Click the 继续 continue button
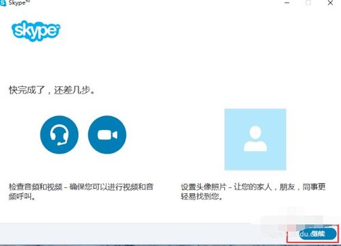341x246 pixels. (x=318, y=234)
